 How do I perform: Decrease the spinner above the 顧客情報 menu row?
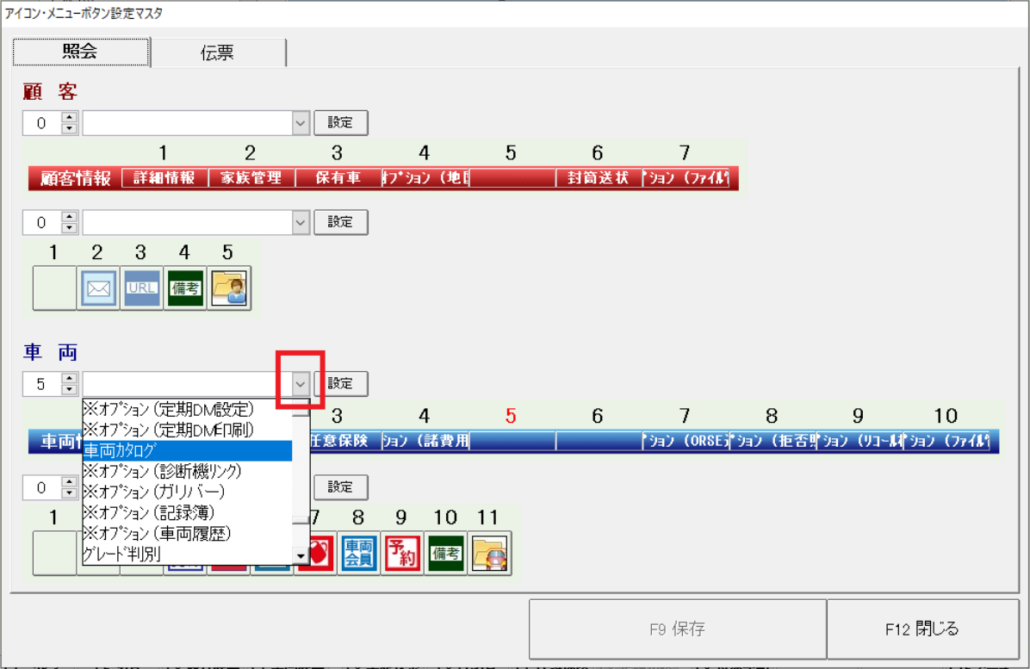(x=69, y=128)
